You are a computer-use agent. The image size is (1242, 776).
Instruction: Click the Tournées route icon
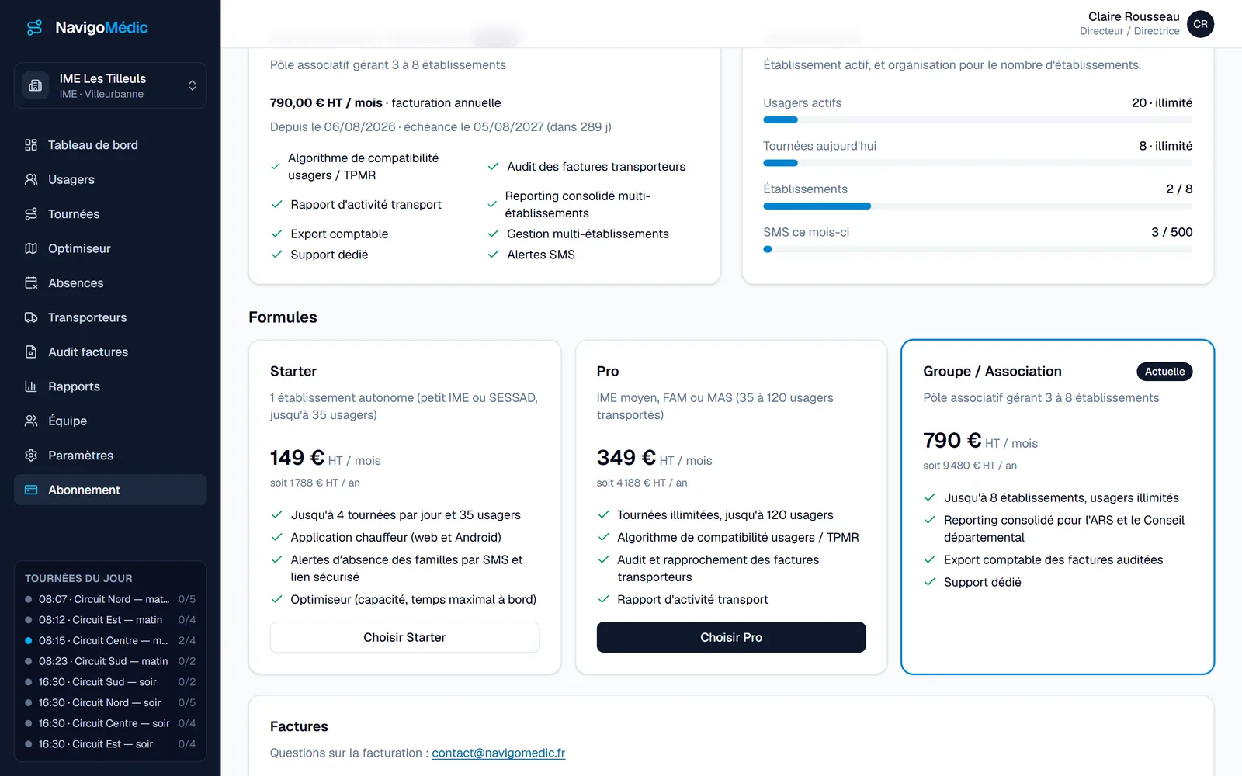pos(31,214)
